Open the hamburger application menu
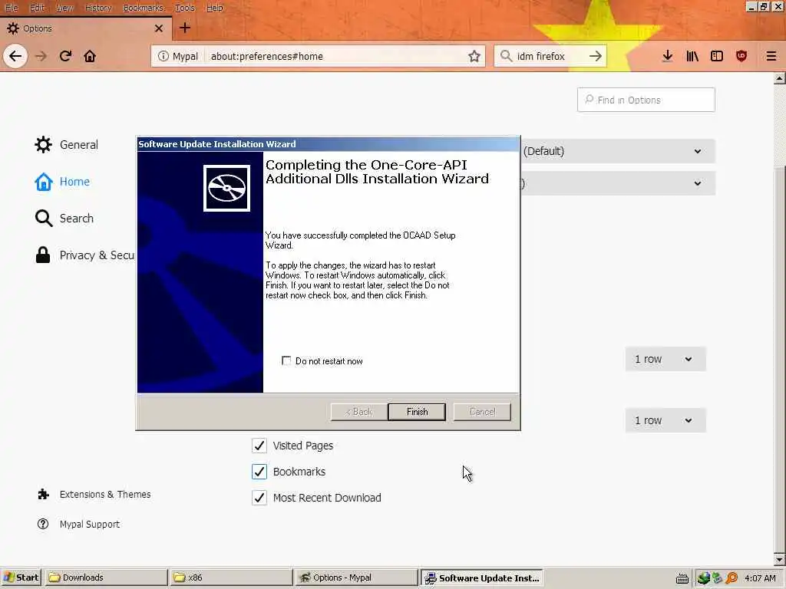786x589 pixels. pos(771,56)
